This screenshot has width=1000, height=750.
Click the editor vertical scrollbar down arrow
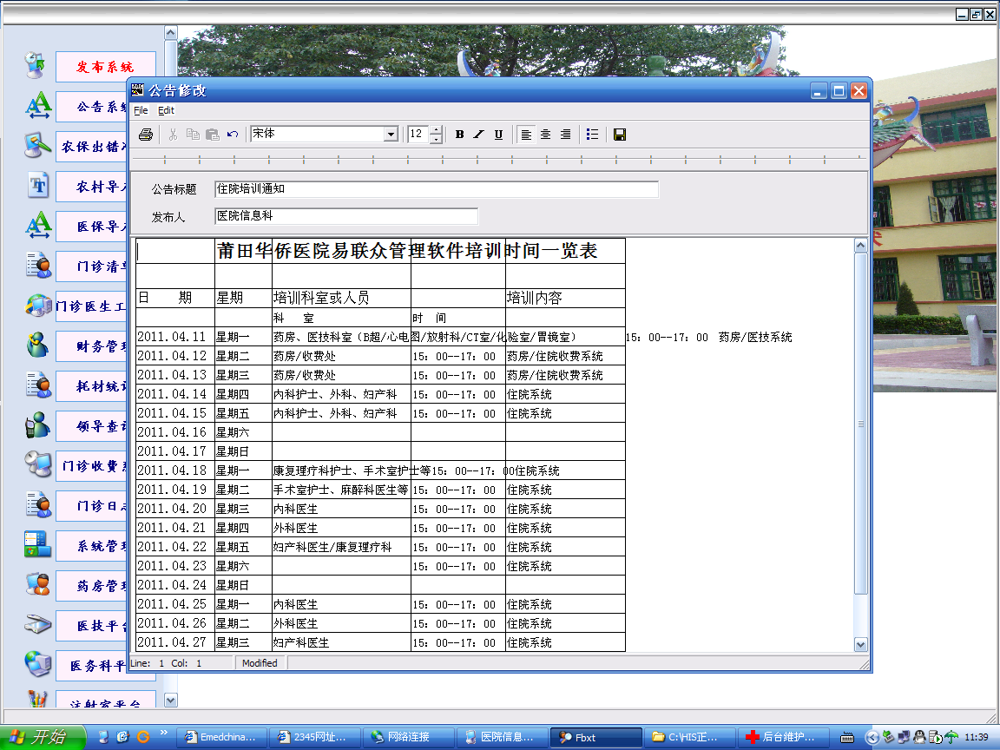coord(860,645)
